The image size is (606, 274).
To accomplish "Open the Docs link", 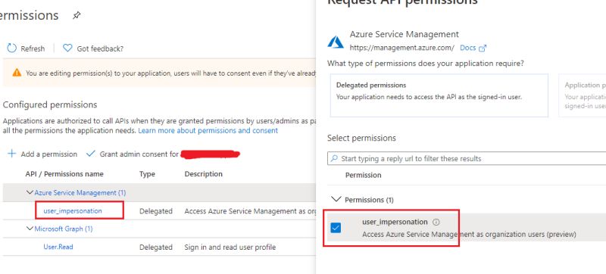I will tap(467, 48).
